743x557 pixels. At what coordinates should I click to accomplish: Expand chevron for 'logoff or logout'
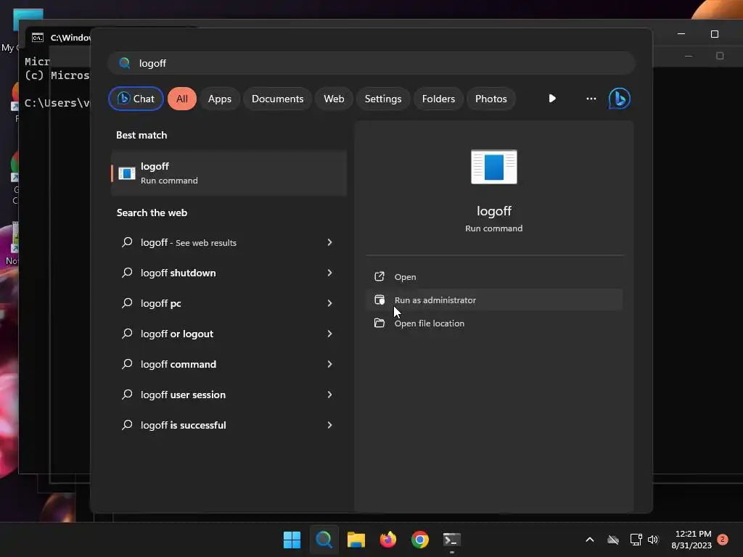[330, 334]
